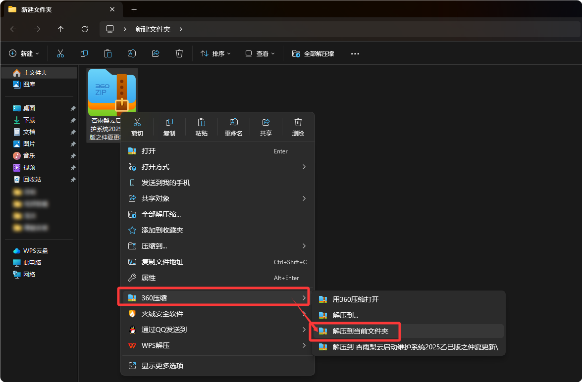
Task: Unpin 桌面 using its pin icon
Action: click(x=73, y=109)
